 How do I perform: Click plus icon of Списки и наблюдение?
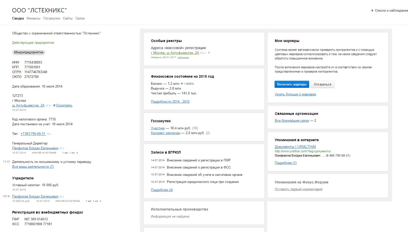[372, 10]
